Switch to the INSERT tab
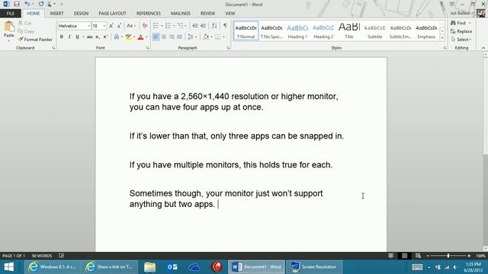488x274 pixels. pos(56,14)
